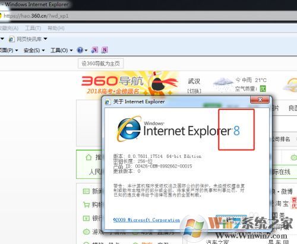
Task: Open the 工具(T) menu in menu bar
Action: [33, 28]
